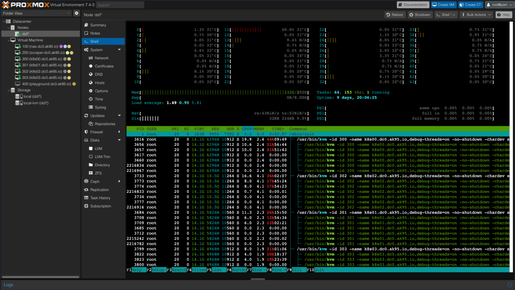Click the Hosts icon in sidebar
This screenshot has height=290, width=515.
pyautogui.click(x=91, y=83)
